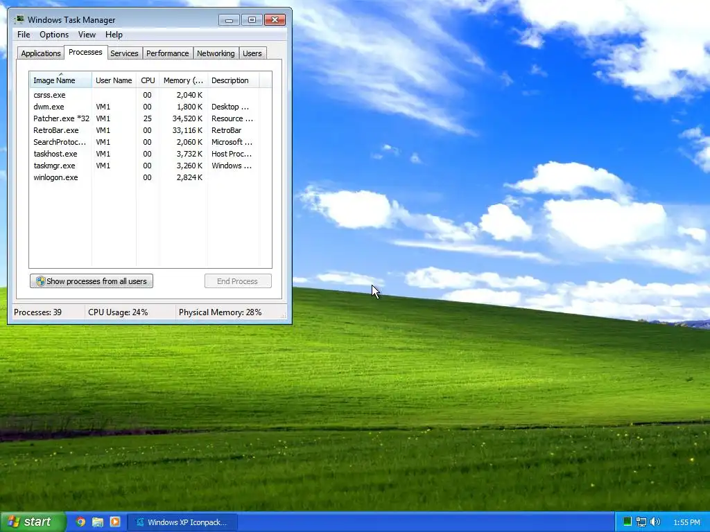Image resolution: width=710 pixels, height=532 pixels.
Task: Click the Resource ... description cell
Action: pyautogui.click(x=232, y=118)
